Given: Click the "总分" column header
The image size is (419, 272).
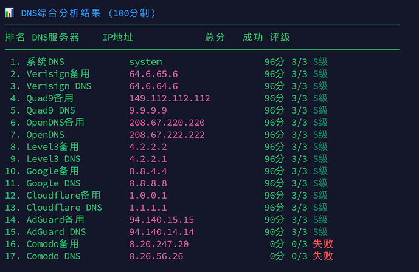Looking at the screenshot, I should pos(215,37).
